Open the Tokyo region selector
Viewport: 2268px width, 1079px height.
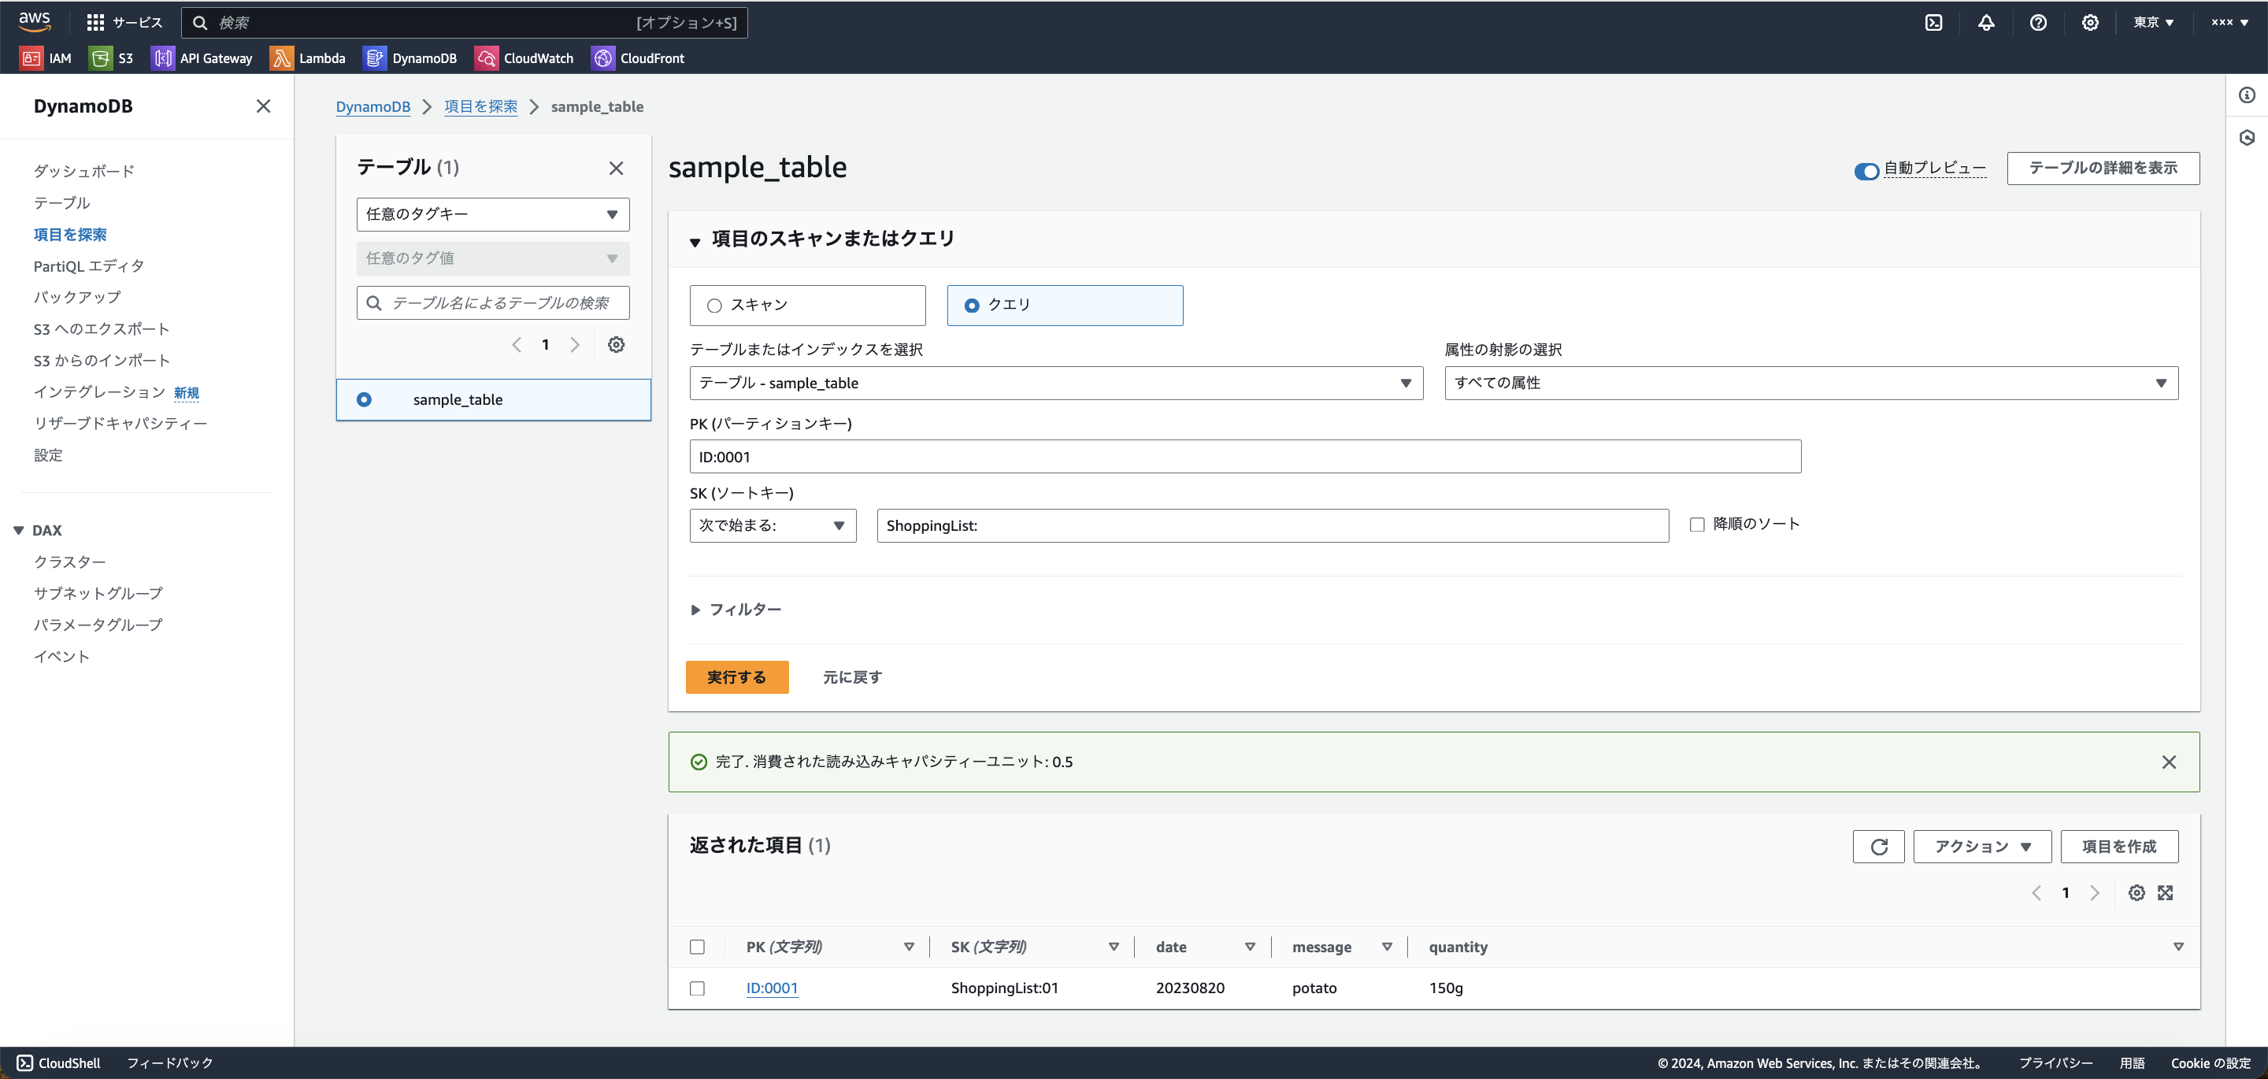(x=2154, y=22)
